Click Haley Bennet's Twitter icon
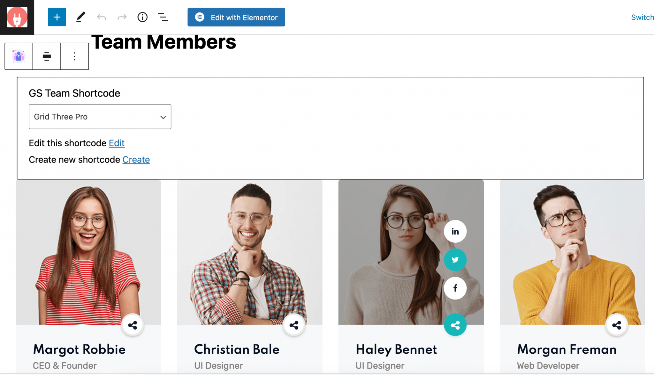 [455, 260]
